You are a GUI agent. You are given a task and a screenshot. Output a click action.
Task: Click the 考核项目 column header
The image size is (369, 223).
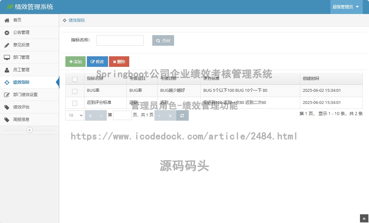click(x=142, y=79)
